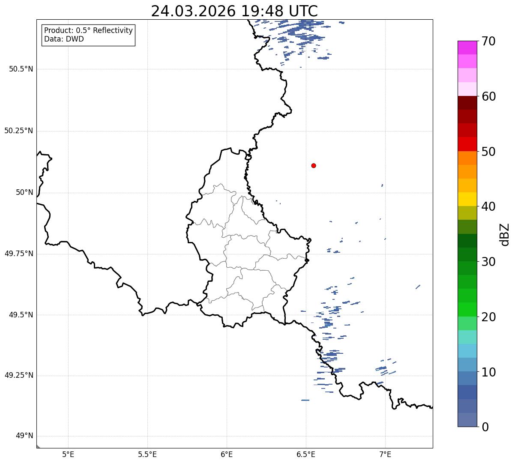Click the 'Data: DWD' legend line

click(64, 39)
